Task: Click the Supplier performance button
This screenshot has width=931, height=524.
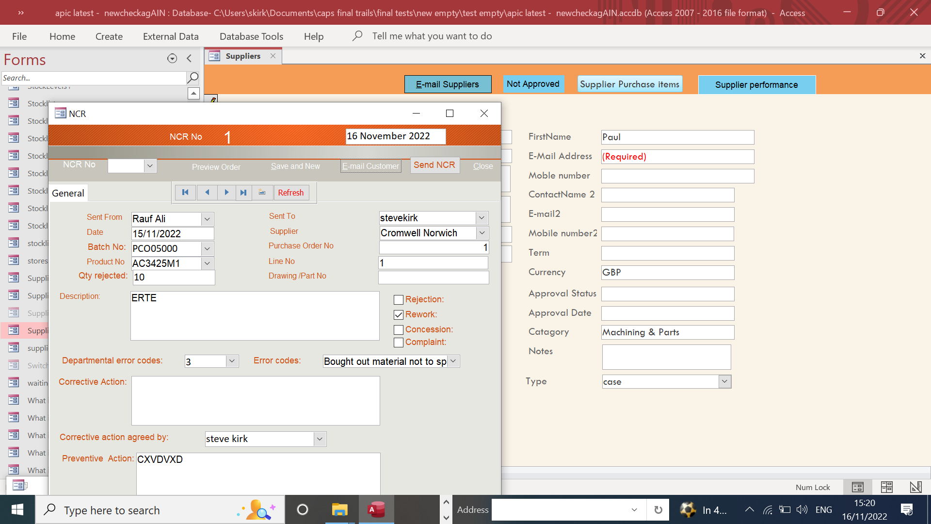Action: point(756,85)
